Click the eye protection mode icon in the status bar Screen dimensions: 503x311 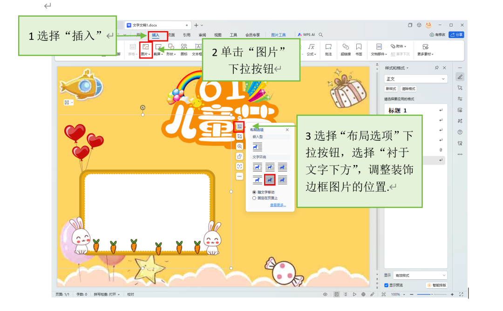tap(325, 294)
